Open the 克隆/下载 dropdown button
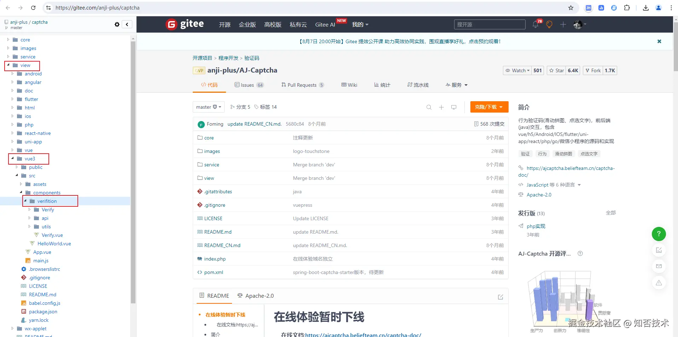This screenshot has height=337, width=678. coord(489,107)
